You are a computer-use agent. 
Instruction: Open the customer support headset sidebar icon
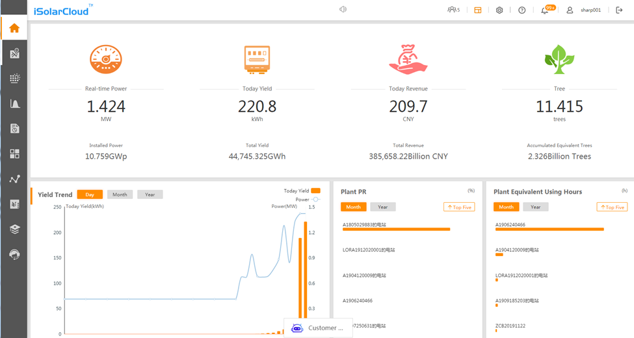coord(14,255)
